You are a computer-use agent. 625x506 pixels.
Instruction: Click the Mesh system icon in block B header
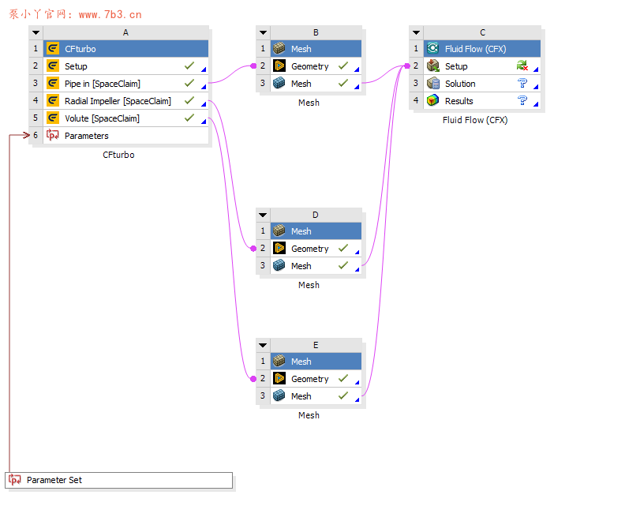pyautogui.click(x=279, y=49)
